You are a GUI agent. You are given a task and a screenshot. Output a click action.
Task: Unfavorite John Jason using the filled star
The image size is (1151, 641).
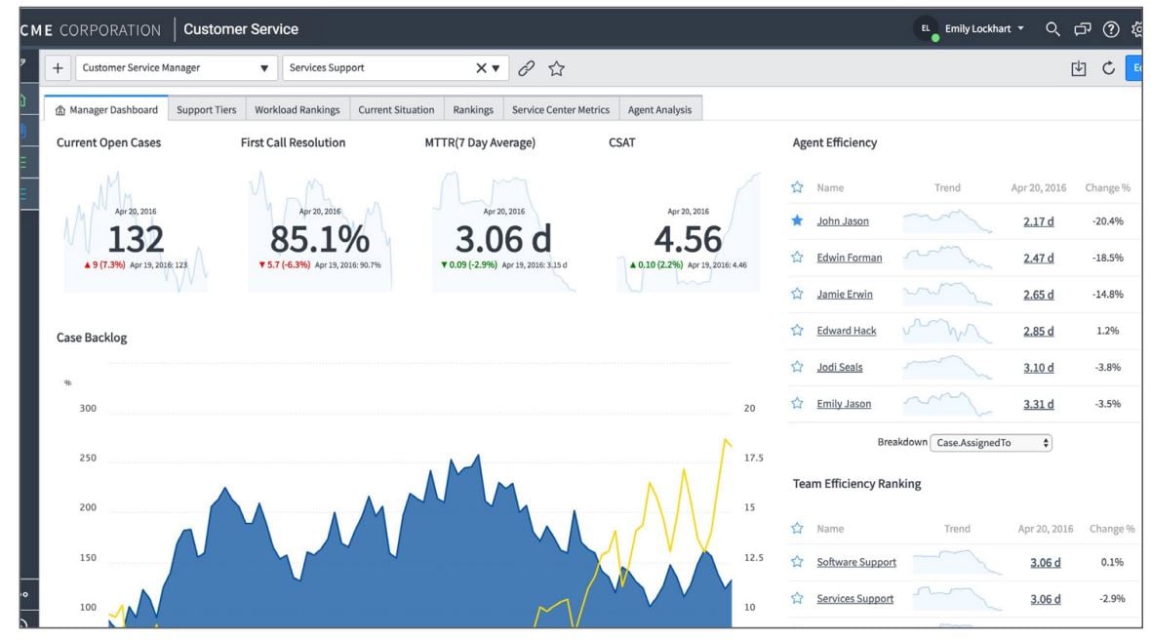[x=797, y=221]
